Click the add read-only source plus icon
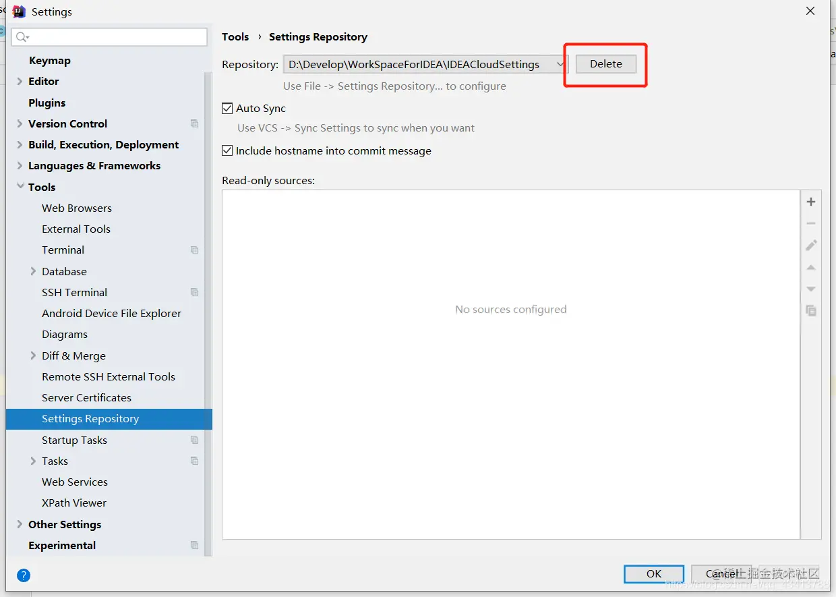The width and height of the screenshot is (836, 597). pos(811,202)
